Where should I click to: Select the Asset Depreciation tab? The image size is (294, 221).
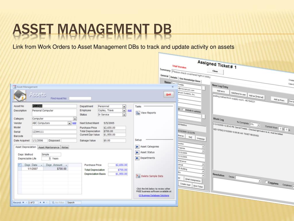pos(26,147)
